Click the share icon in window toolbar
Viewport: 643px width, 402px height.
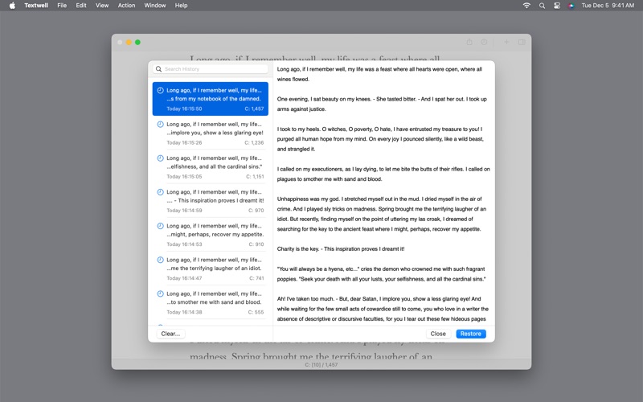pos(469,42)
